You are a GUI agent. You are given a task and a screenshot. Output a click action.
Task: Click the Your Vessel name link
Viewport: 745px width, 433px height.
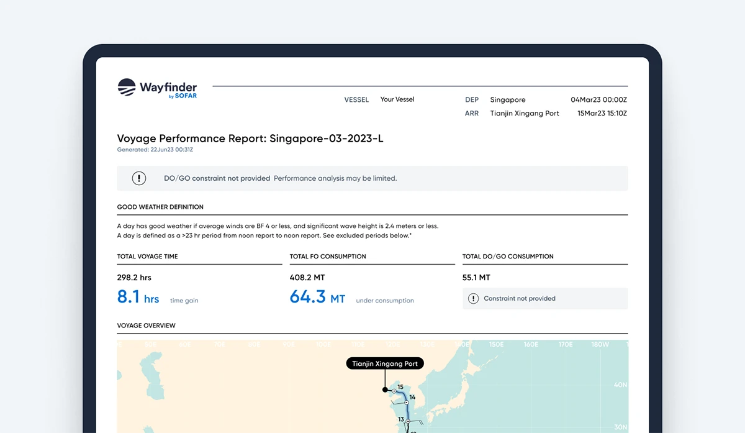click(397, 99)
